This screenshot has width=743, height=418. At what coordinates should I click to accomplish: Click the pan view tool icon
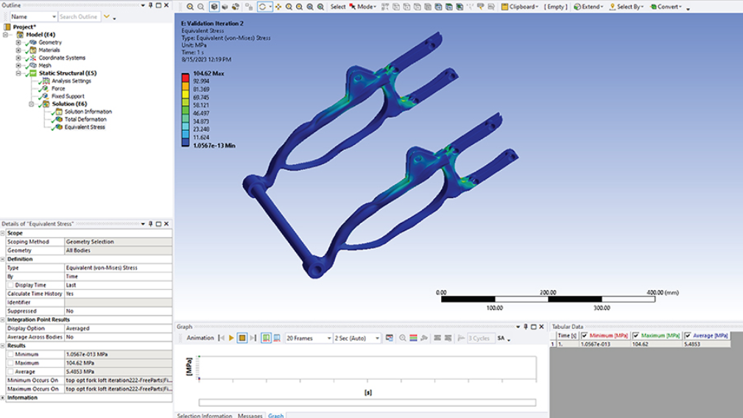click(278, 7)
